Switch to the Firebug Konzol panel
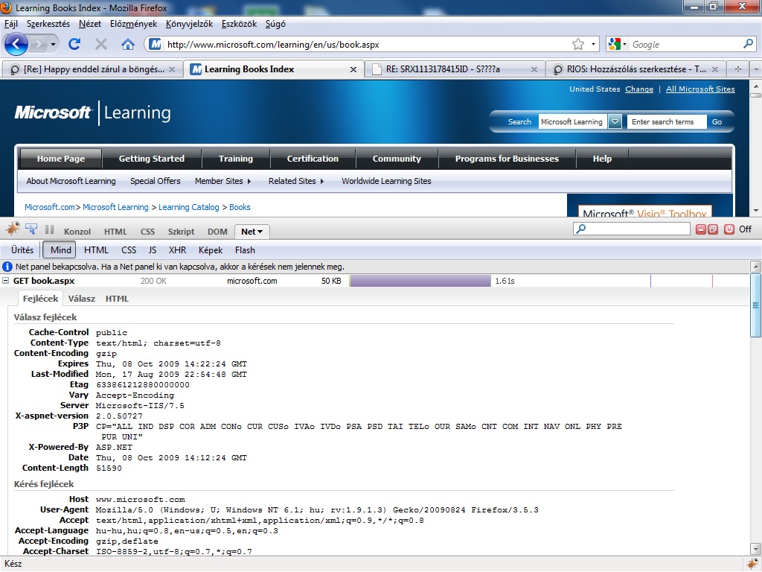Screen dimensions: 762x572 coord(77,232)
